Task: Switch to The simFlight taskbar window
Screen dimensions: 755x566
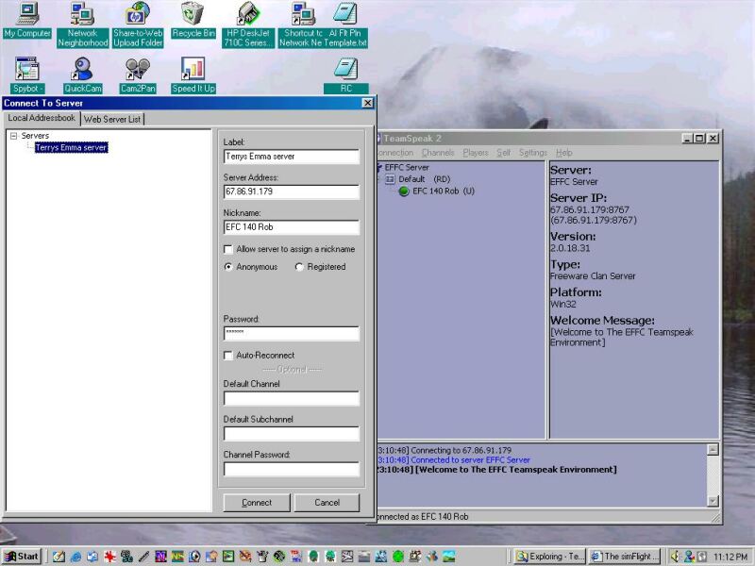Action: 625,557
